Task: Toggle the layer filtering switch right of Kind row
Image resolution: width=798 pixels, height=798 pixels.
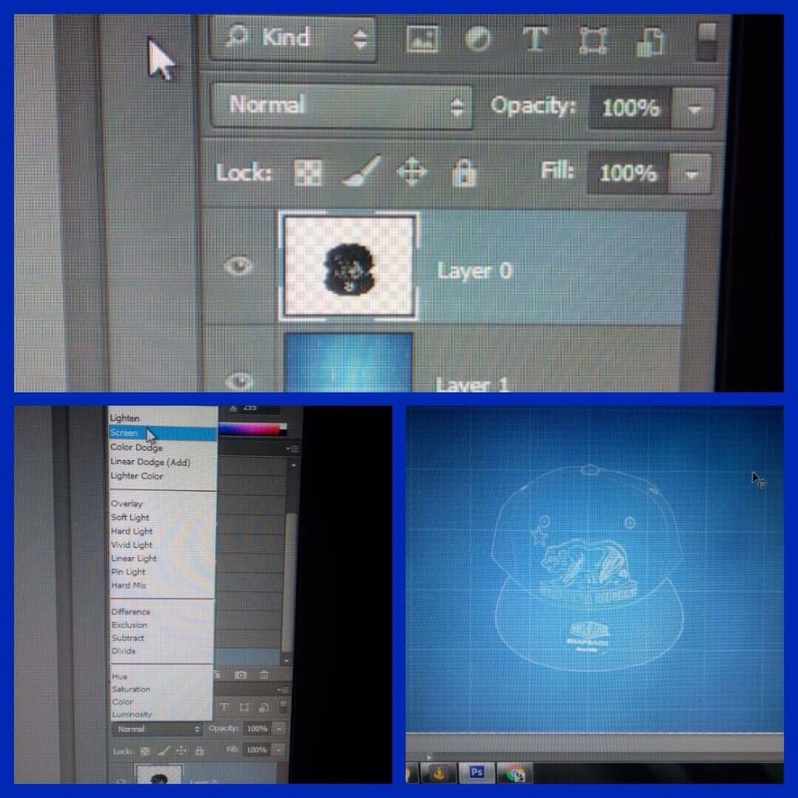Action: tap(707, 41)
